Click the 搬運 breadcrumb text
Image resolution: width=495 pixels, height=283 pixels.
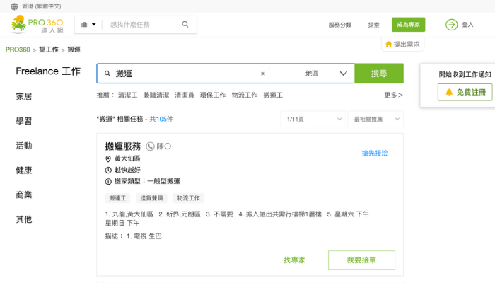click(74, 50)
